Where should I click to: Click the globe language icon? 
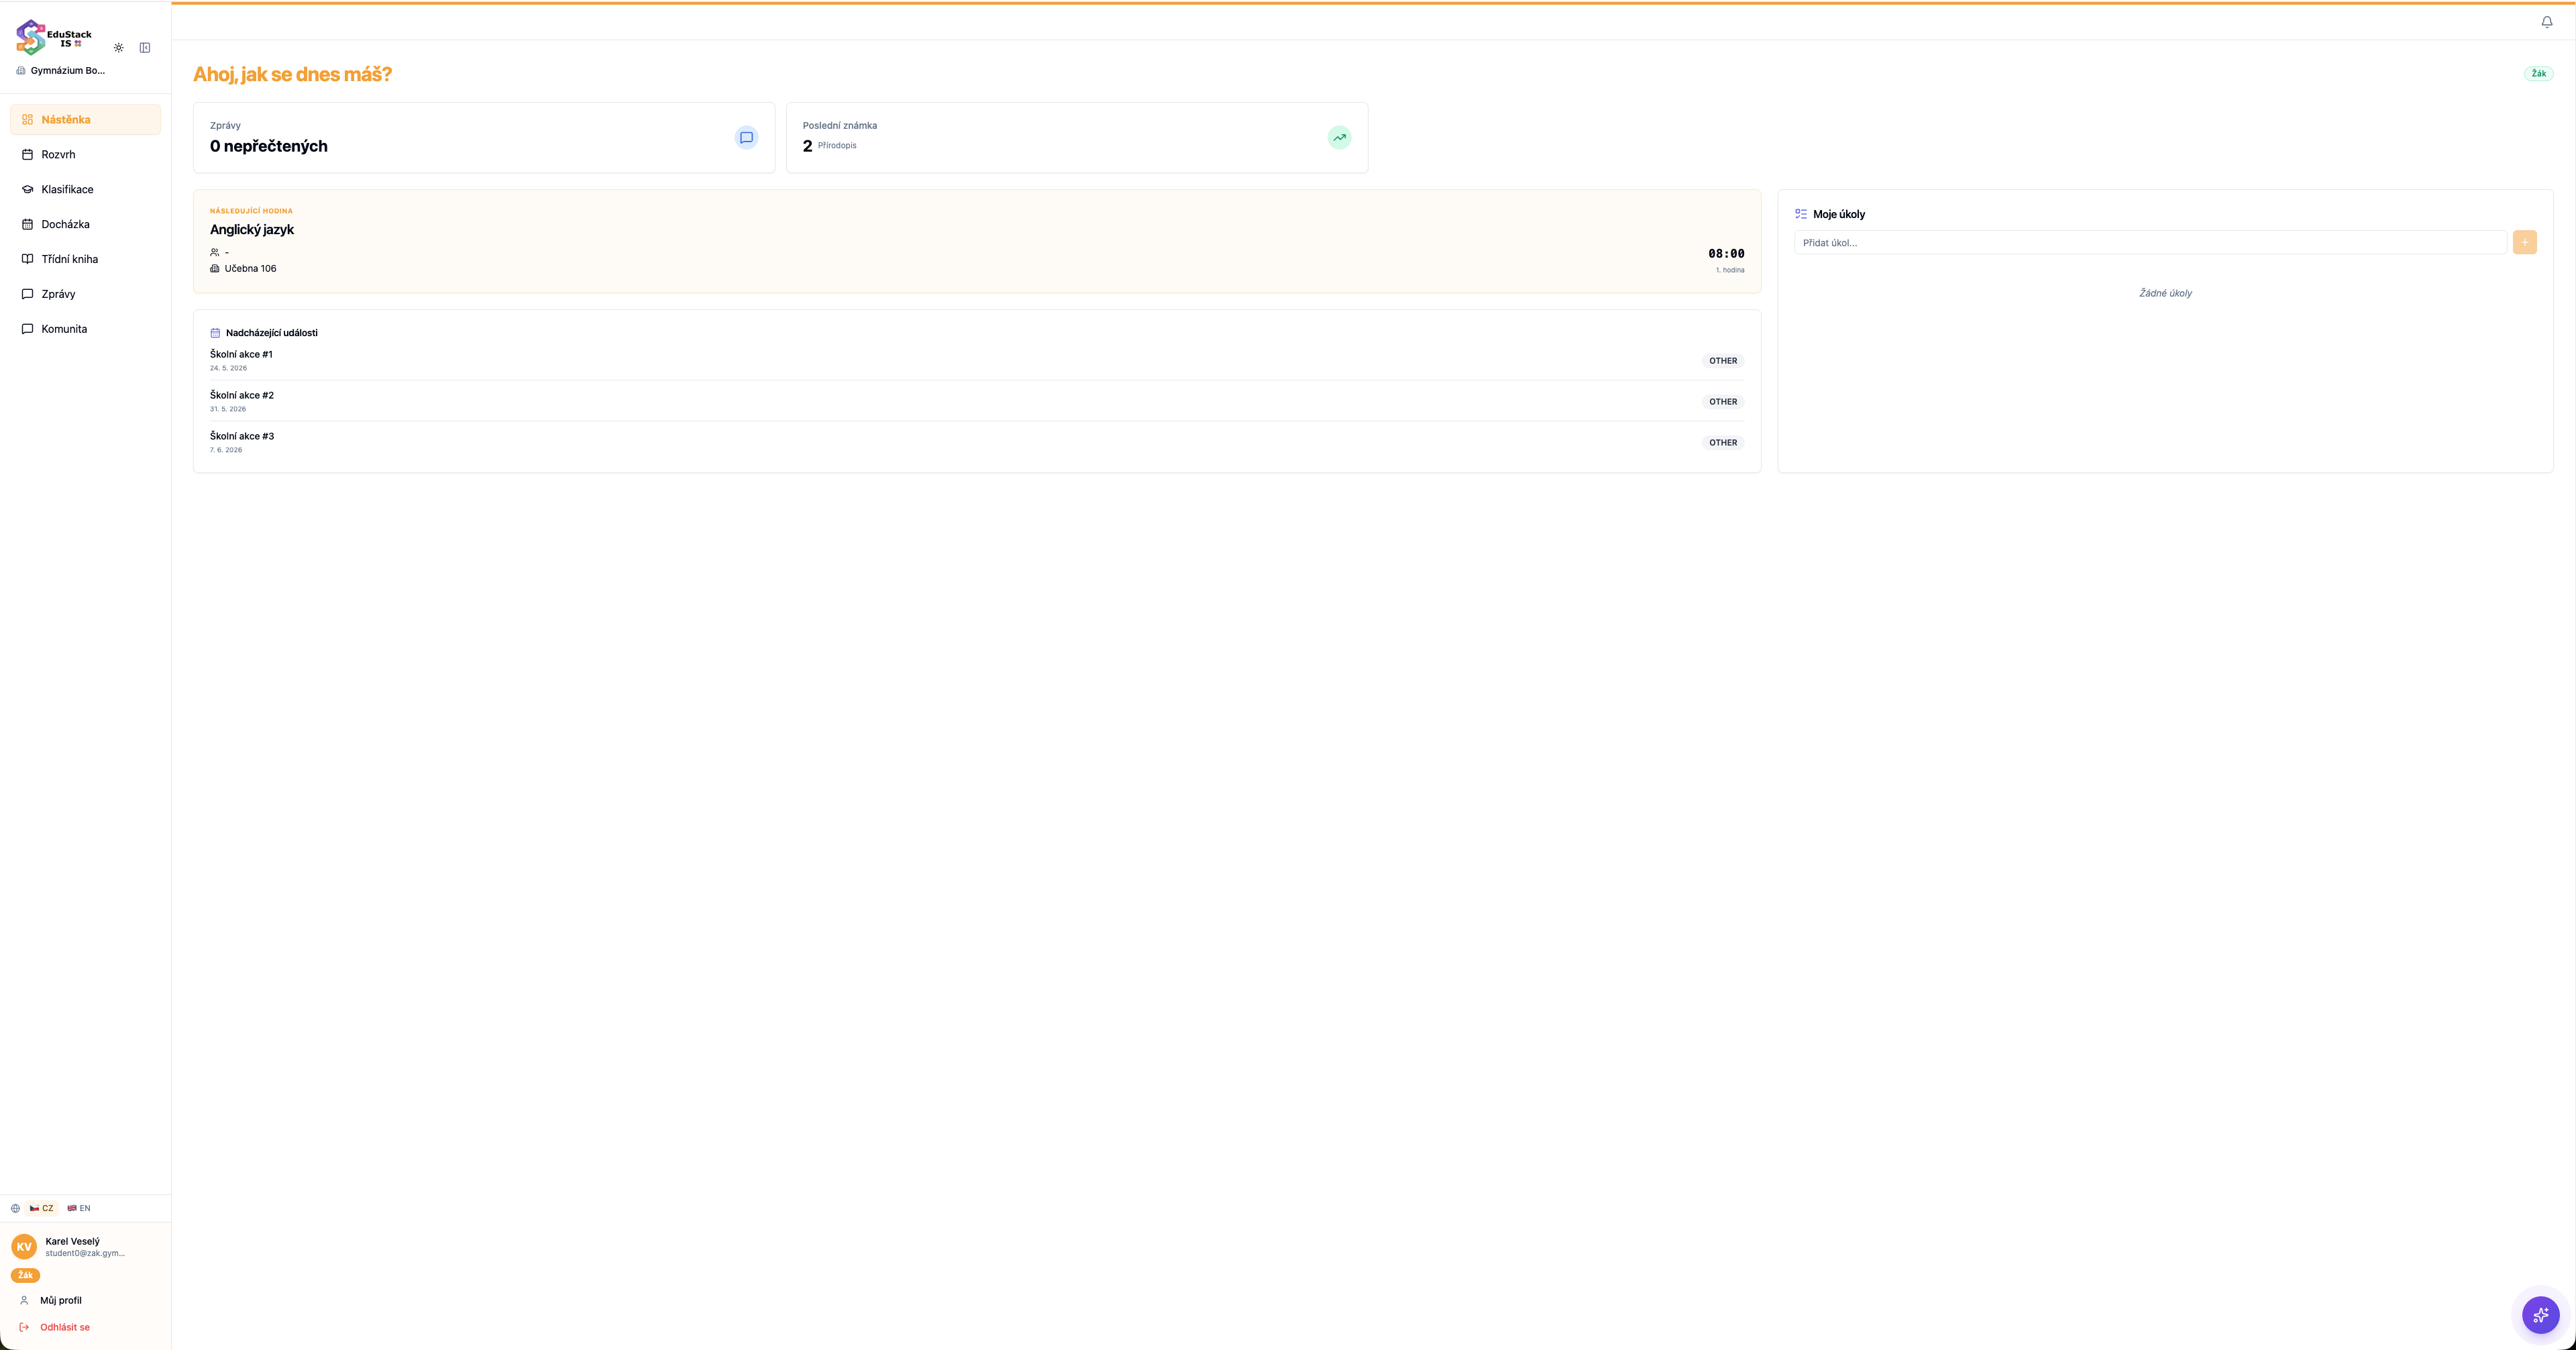(15, 1209)
